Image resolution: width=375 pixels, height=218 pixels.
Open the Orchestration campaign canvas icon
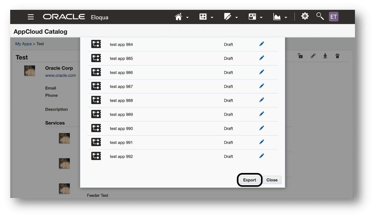pyautogui.click(x=203, y=17)
